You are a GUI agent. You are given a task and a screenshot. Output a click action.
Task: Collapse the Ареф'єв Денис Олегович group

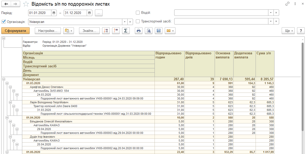click(x=10, y=87)
